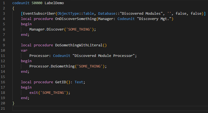Click the 'Table' option after ObjectType

point(89,13)
